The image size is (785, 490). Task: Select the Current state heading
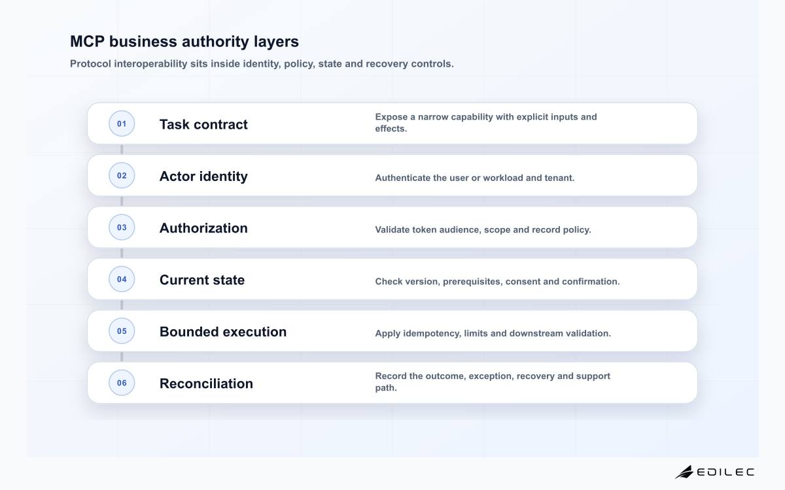click(202, 280)
